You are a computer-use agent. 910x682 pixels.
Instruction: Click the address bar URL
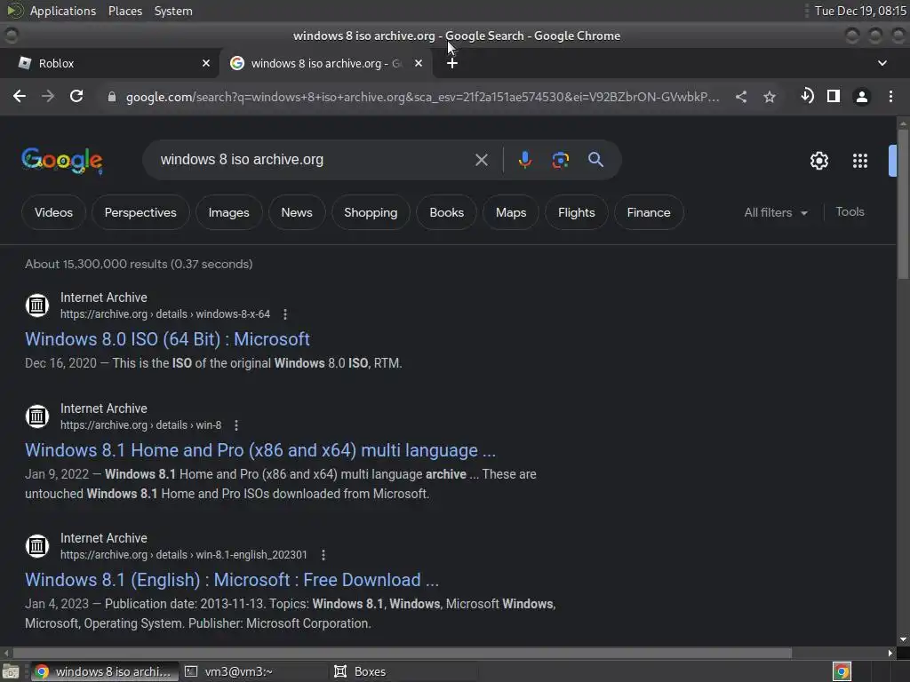click(x=422, y=97)
